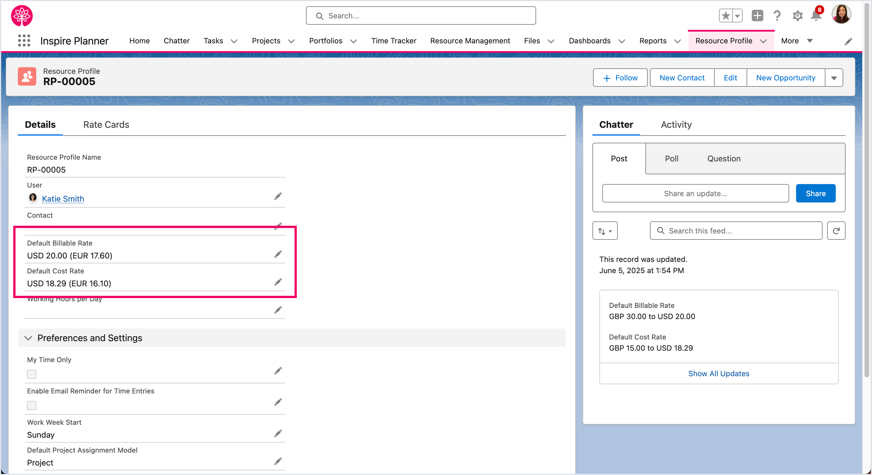The image size is (872, 475).
Task: Edit Default Project Assignment Model pencil
Action: (278, 461)
